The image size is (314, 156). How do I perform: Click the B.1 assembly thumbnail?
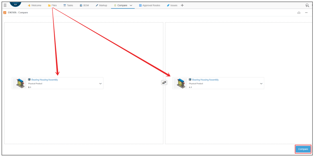click(x=20, y=83)
